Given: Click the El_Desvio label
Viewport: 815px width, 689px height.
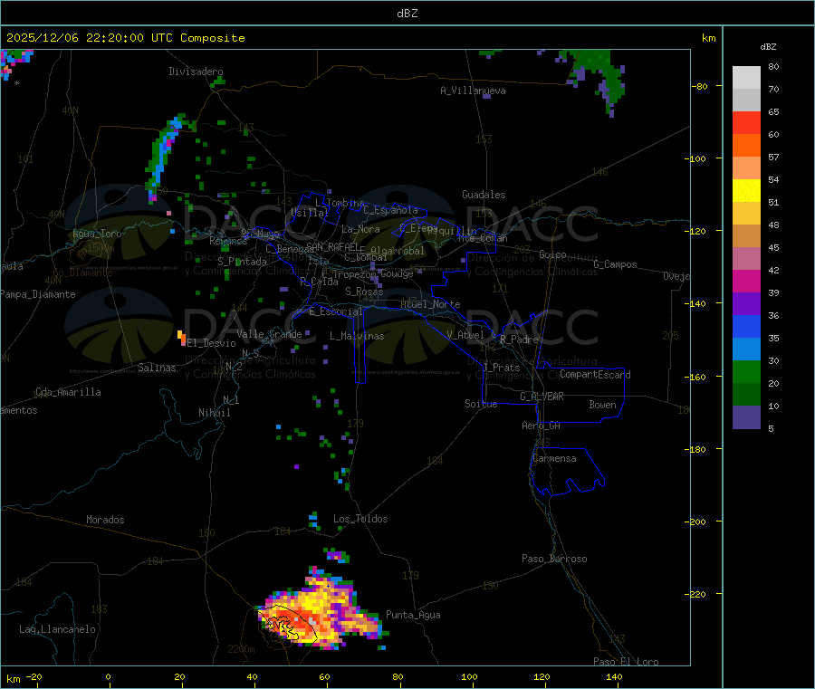Looking at the screenshot, I should (212, 343).
